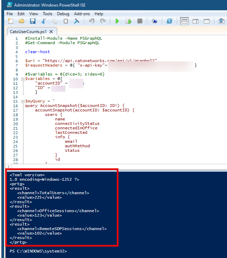
Task: Click the Stop Operation square icon
Action: [140, 21]
